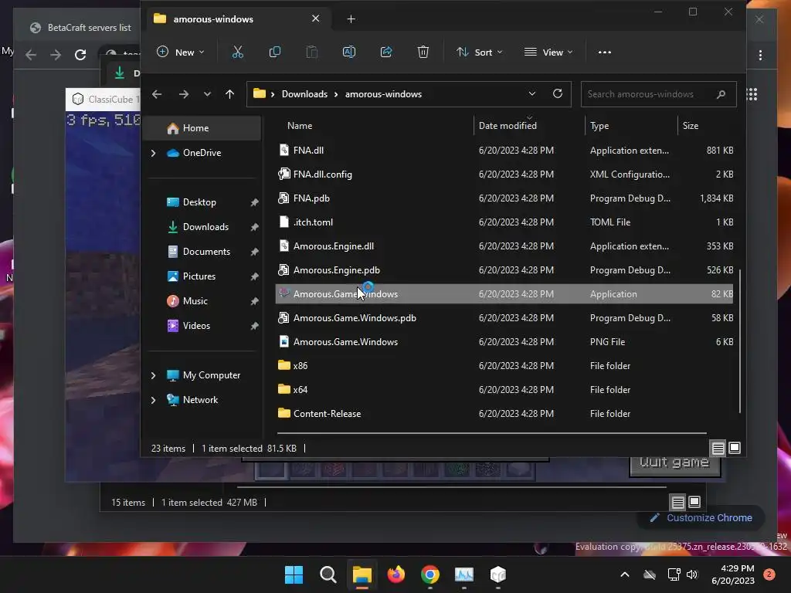791x593 pixels.
Task: Open Firefox from the taskbar
Action: [x=396, y=574]
